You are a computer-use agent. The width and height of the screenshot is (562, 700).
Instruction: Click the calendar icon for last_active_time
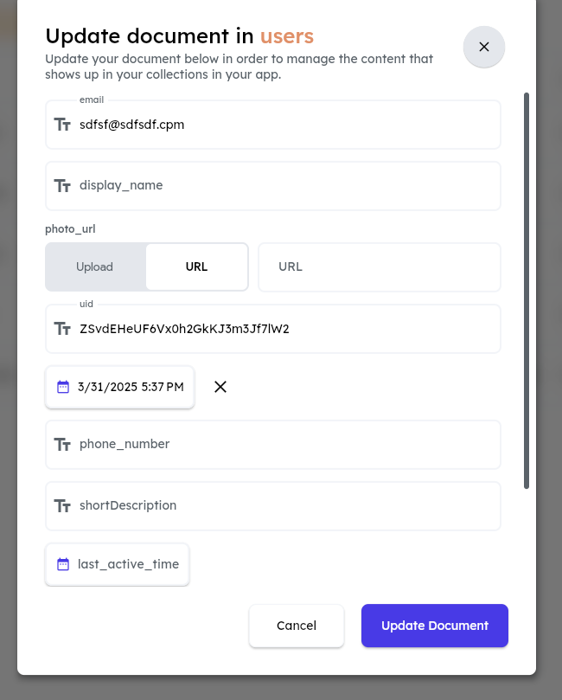coord(63,564)
